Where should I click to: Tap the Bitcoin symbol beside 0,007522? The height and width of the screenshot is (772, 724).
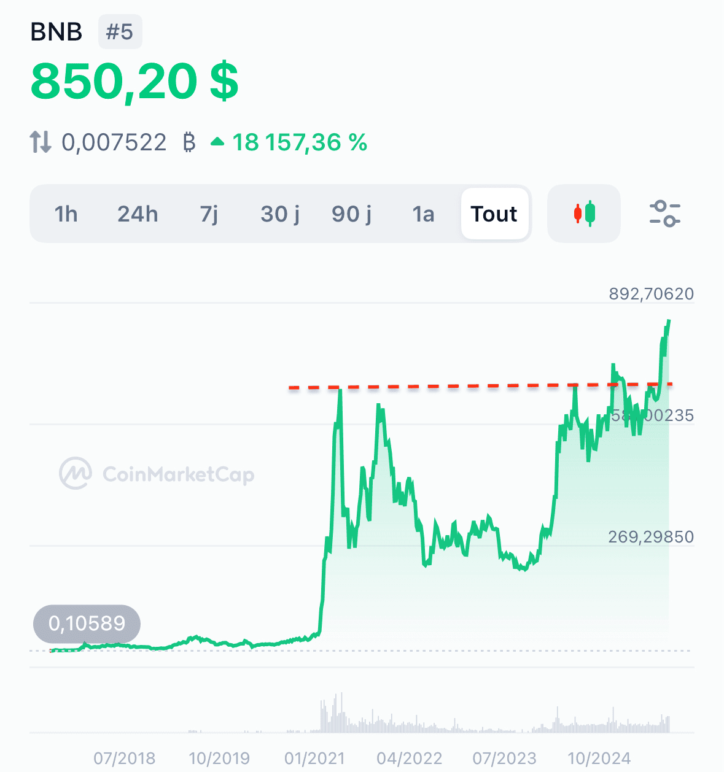tap(189, 142)
